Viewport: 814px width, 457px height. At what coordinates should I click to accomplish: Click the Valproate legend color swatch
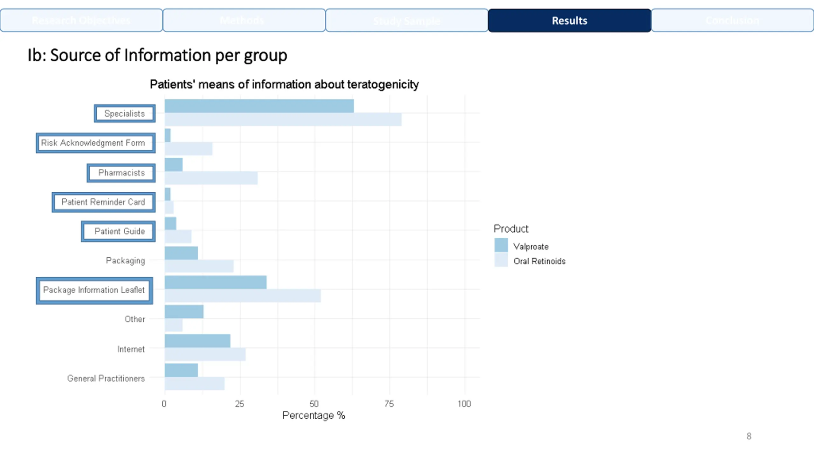pyautogui.click(x=501, y=246)
